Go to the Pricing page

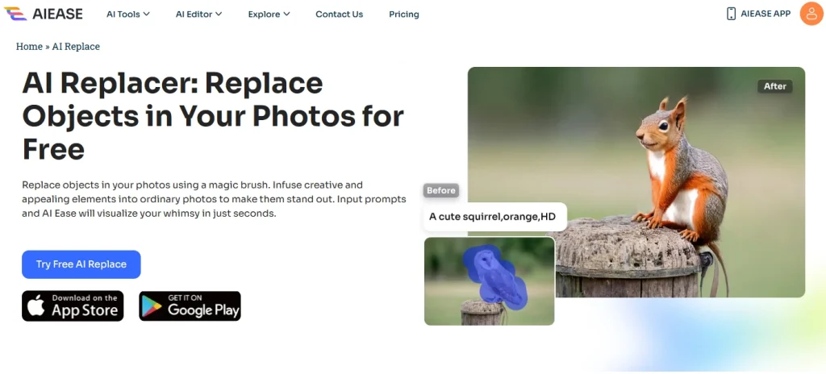point(404,15)
